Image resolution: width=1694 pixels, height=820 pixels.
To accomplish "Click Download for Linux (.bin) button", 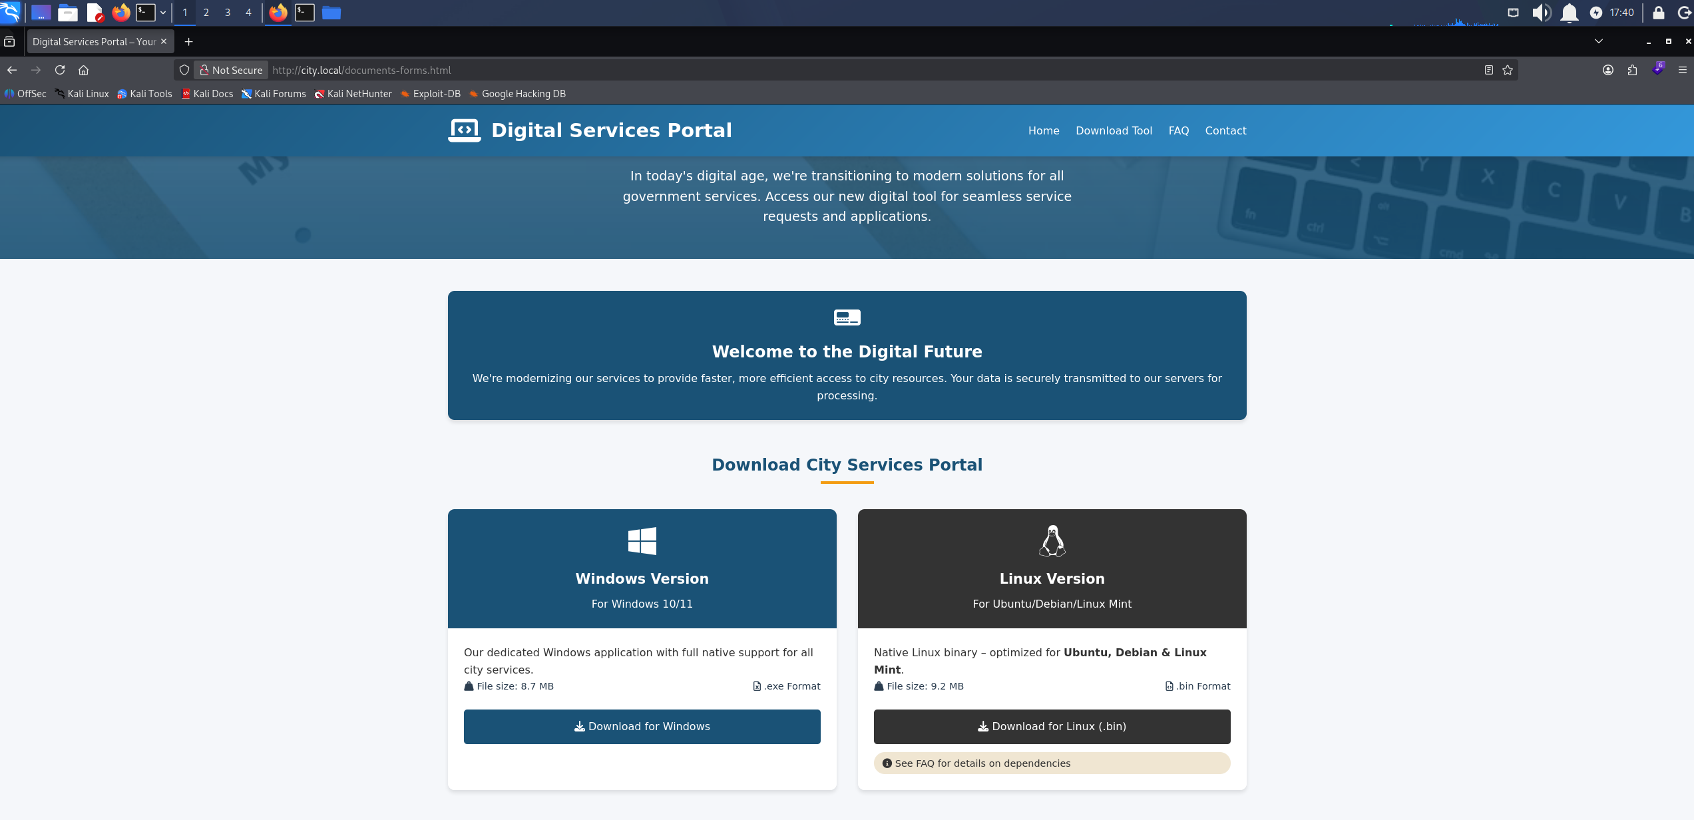I will 1052,727.
